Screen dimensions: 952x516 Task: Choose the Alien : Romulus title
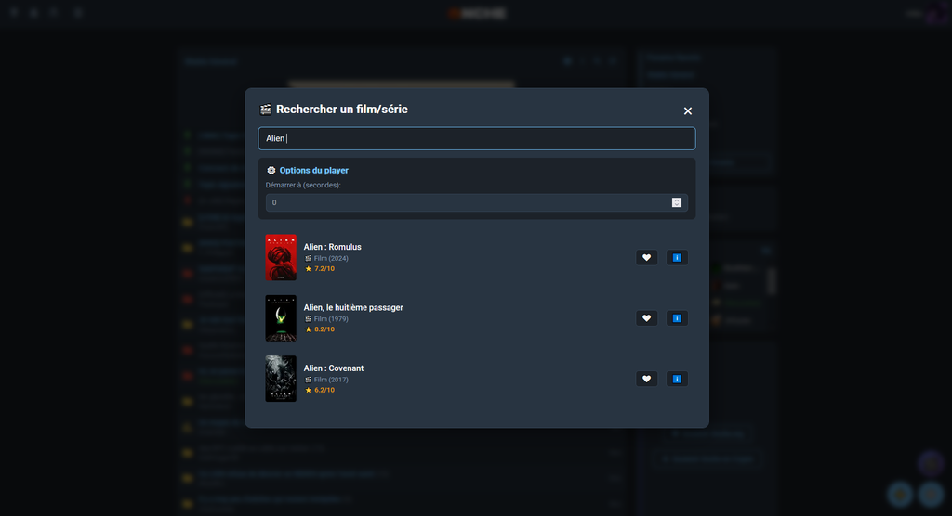pos(332,247)
